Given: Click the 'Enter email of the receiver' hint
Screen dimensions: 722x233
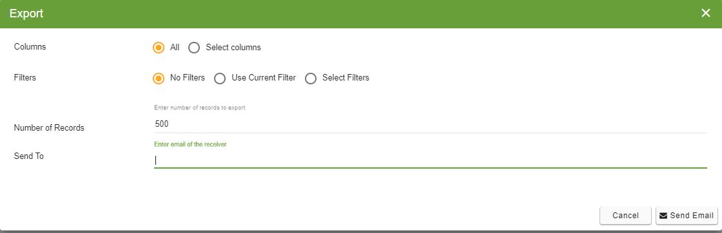Looking at the screenshot, I should [x=190, y=144].
